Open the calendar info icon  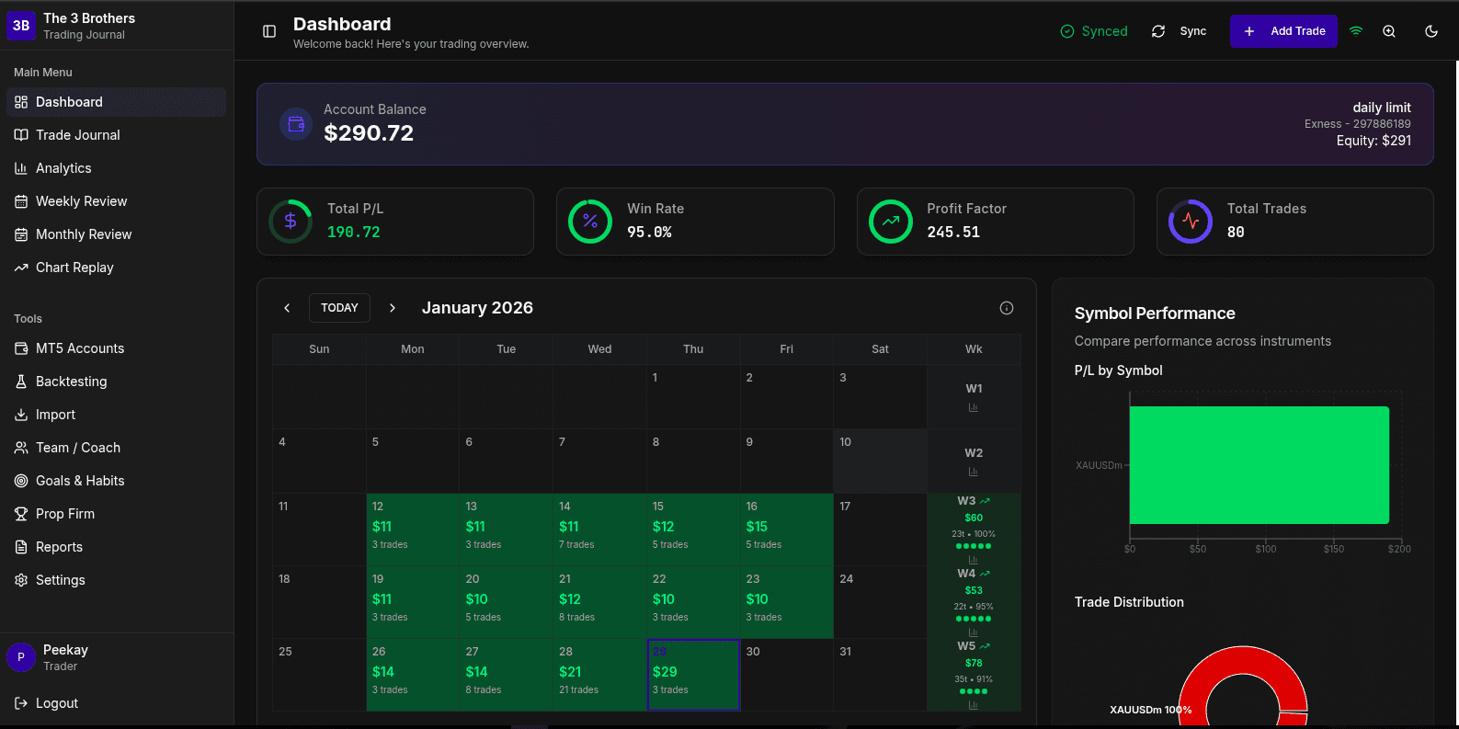(1007, 308)
